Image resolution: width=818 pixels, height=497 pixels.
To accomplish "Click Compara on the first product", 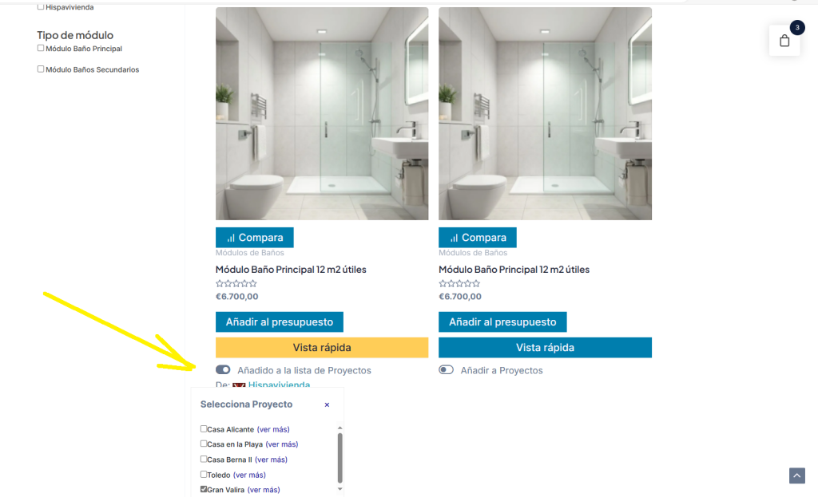I will pyautogui.click(x=255, y=238).
